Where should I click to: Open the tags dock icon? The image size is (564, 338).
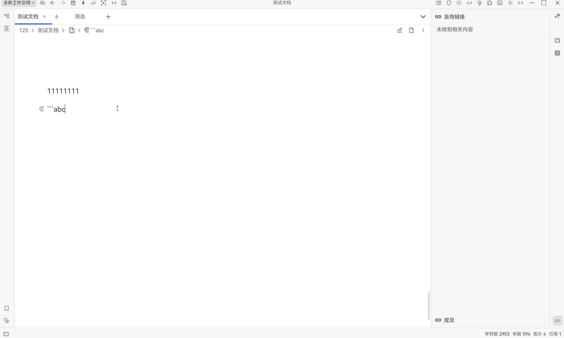click(6, 321)
